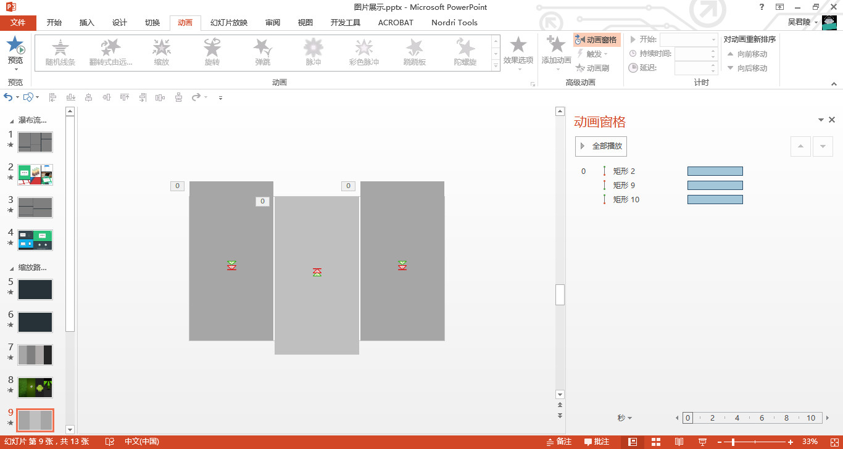
Task: Click 添加动画 add animation button
Action: 556,51
